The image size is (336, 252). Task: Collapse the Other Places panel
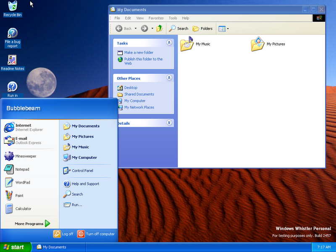point(169,78)
